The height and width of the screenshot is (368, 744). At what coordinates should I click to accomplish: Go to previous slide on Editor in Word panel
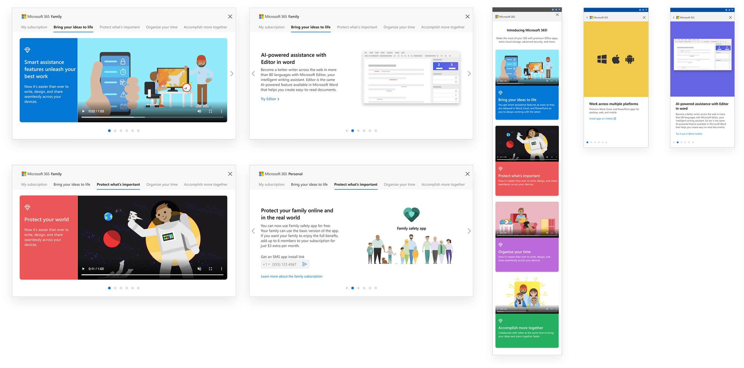coord(253,74)
